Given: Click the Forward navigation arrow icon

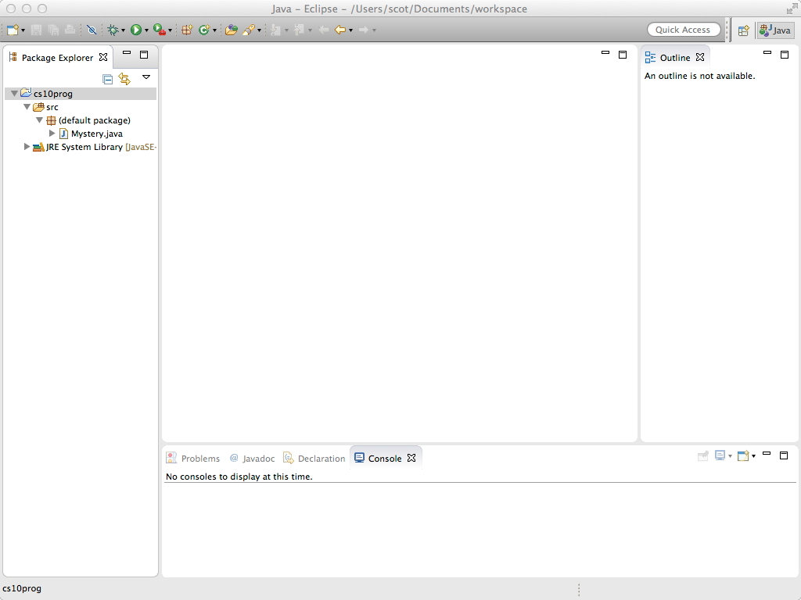Looking at the screenshot, I should coord(364,30).
